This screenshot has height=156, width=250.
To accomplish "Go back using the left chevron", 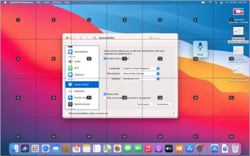I will [x=81, y=38].
